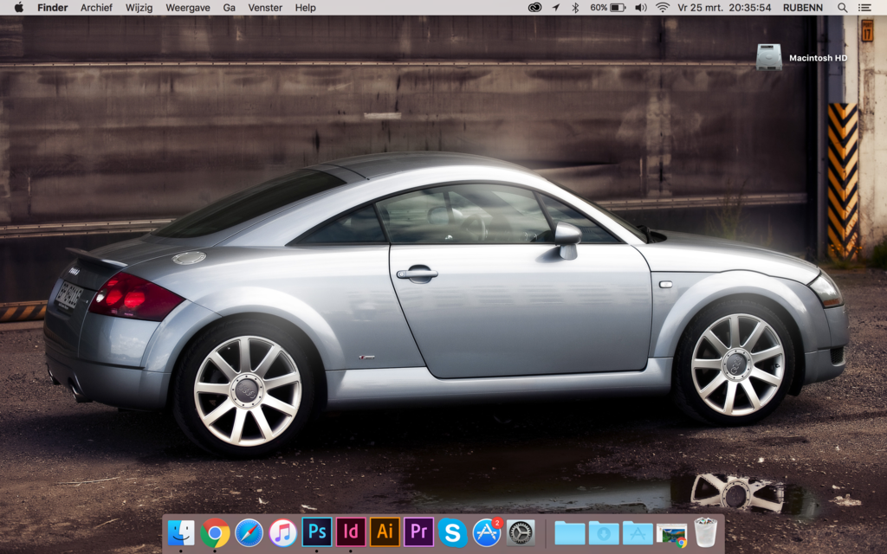Switch to Photoshop in the Dock
This screenshot has height=554, width=887.
tap(317, 532)
